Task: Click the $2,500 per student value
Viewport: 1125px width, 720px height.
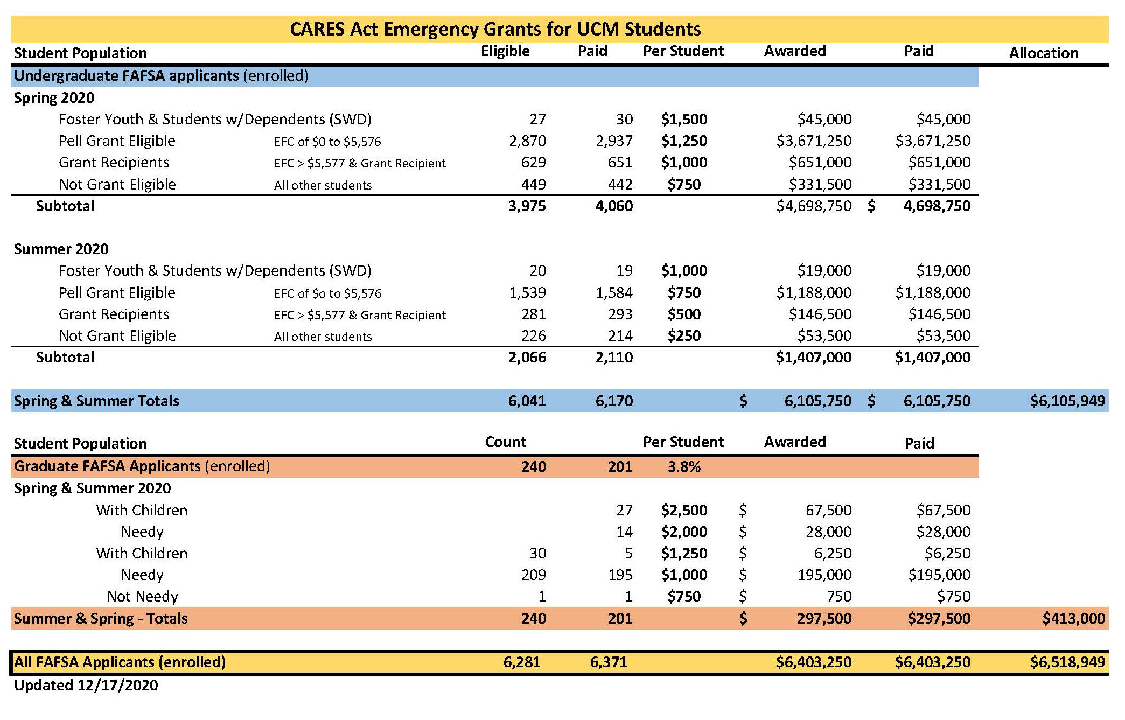Action: [x=684, y=511]
